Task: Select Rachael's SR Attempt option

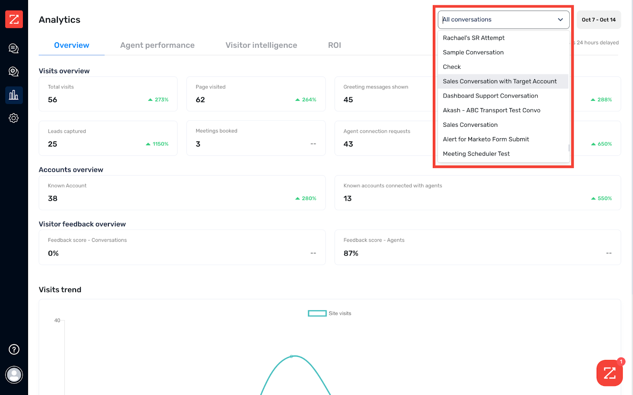Action: 503,38
